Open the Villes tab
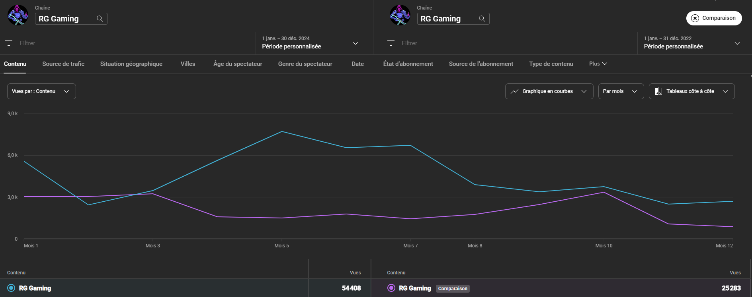 [188, 64]
